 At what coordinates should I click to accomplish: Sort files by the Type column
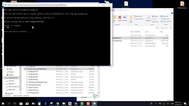(147, 32)
